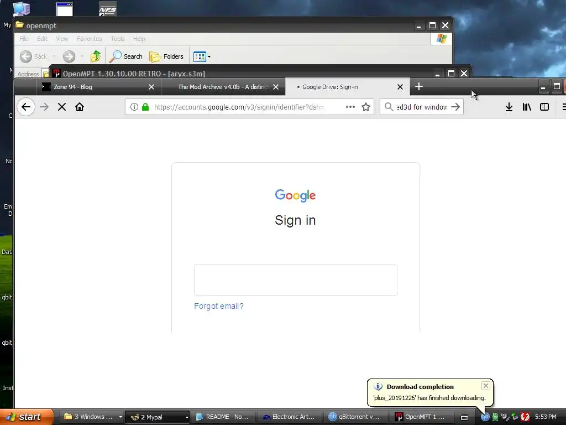Click the browser search text box
566x425 pixels.
click(x=422, y=107)
